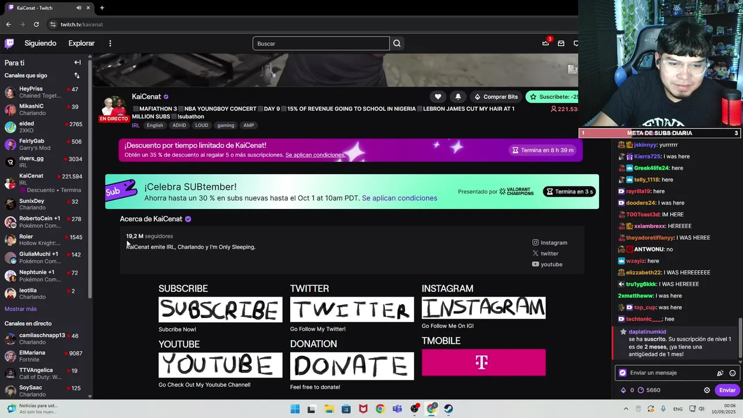Image resolution: width=743 pixels, height=418 pixels.
Task: Toggle the notification bell for KaiCenat
Action: click(458, 96)
